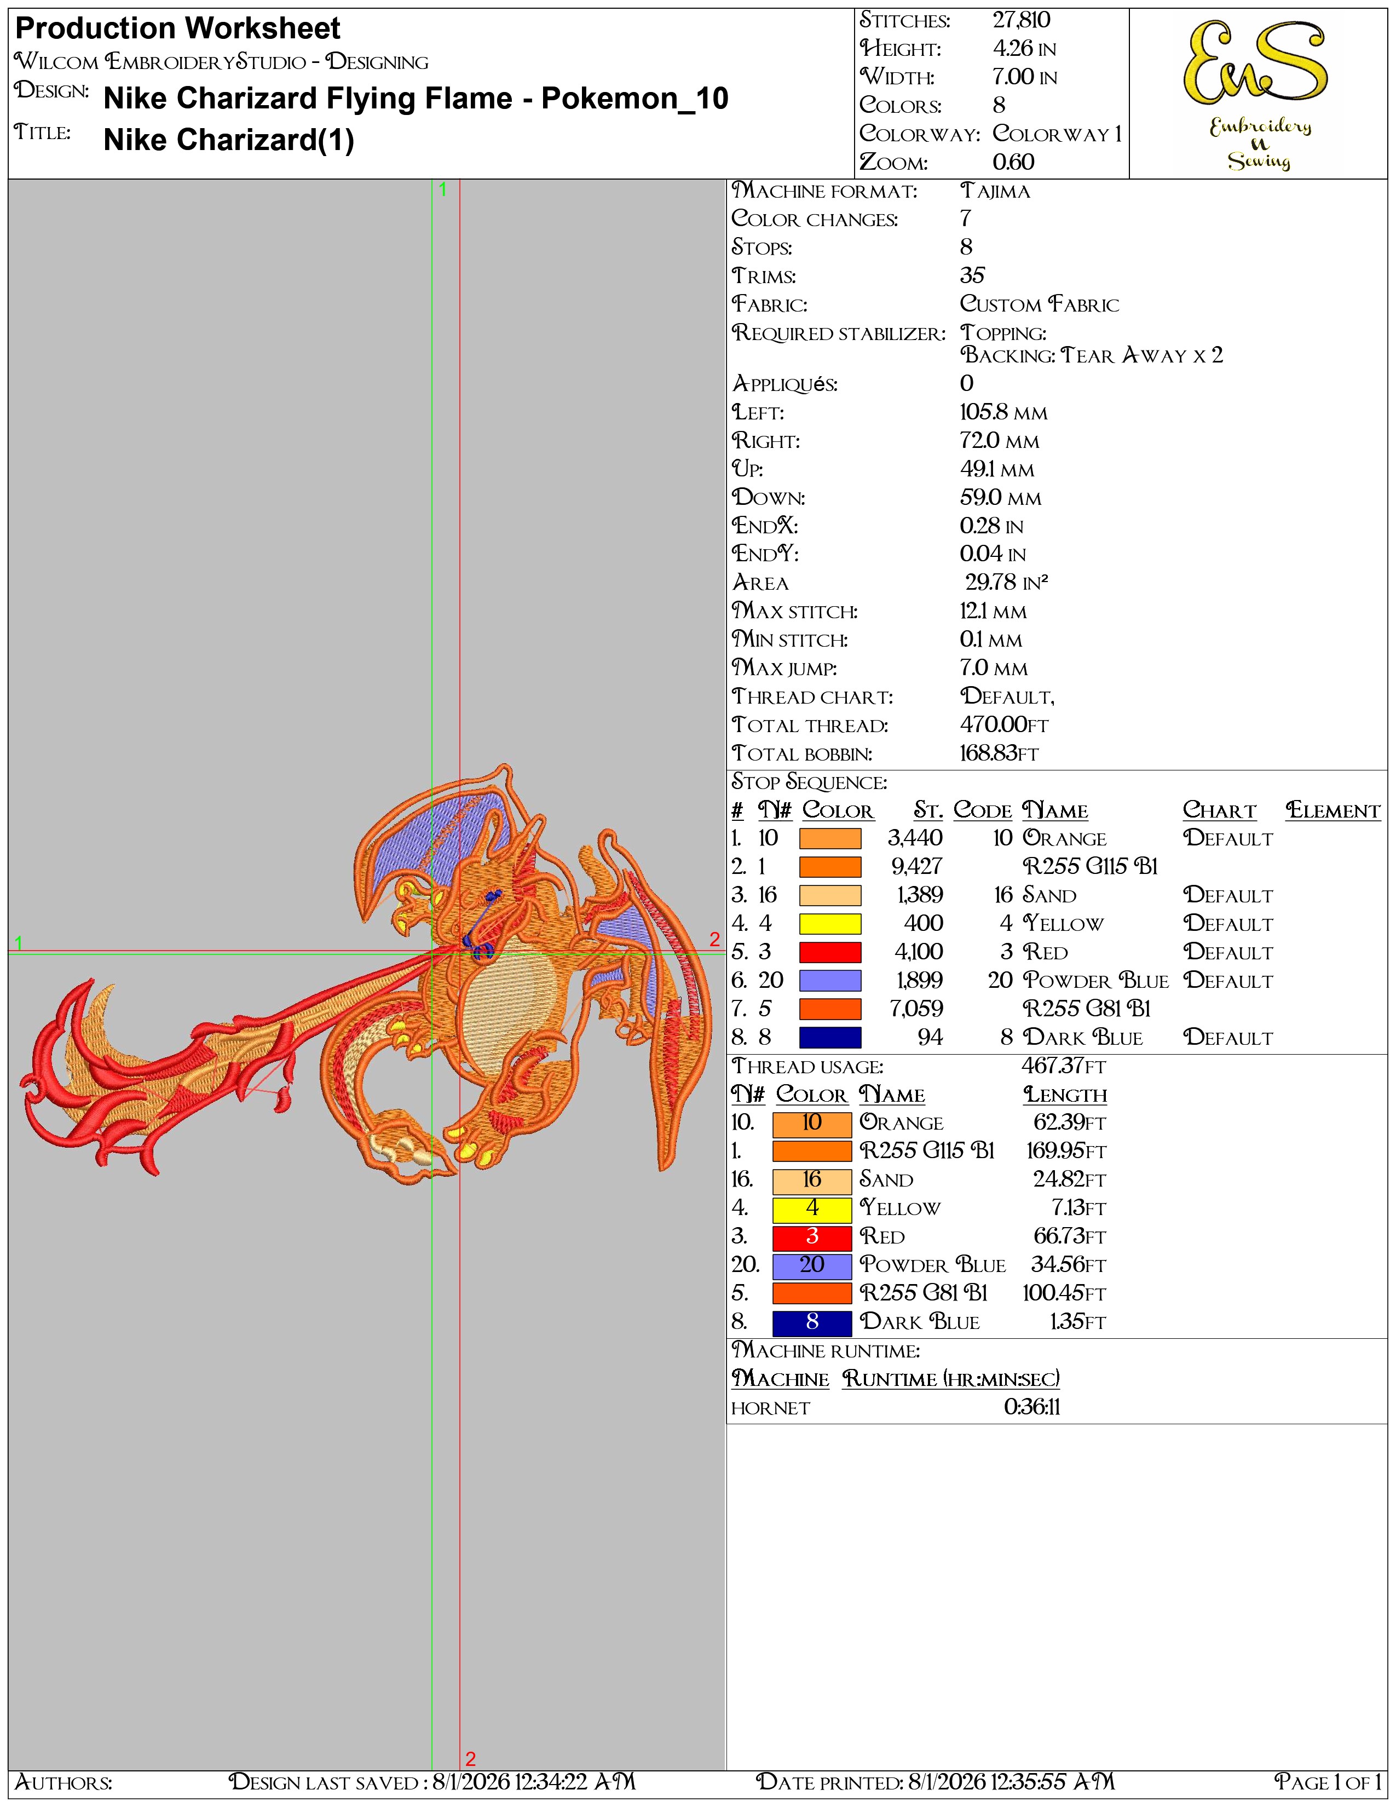The height and width of the screenshot is (1807, 1396).
Task: Select the stitches value "27,810"
Action: point(1022,20)
